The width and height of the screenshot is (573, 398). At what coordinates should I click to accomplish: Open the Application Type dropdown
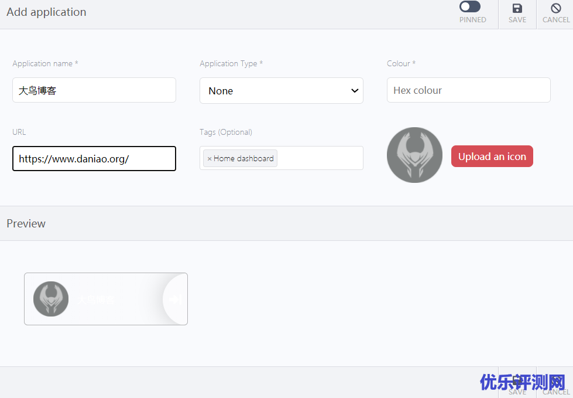pyautogui.click(x=281, y=90)
